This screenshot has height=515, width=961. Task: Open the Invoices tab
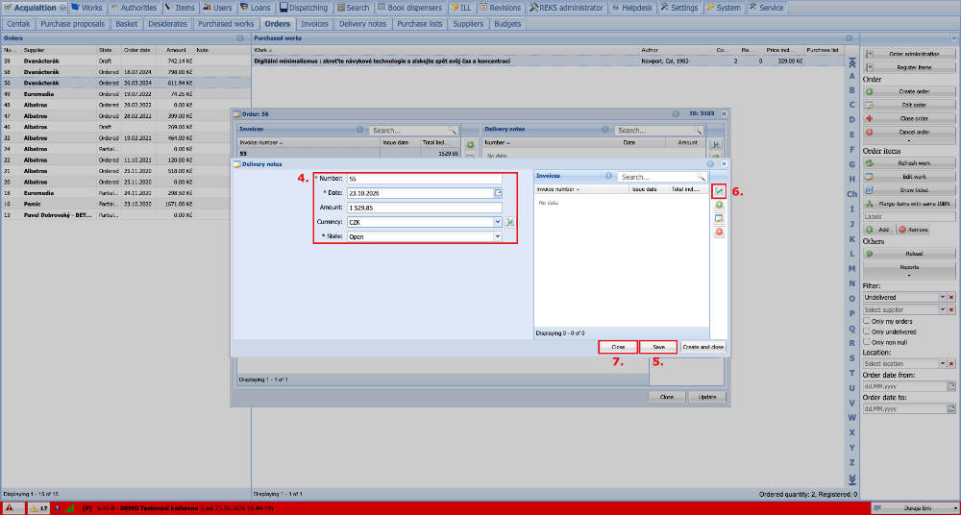[315, 24]
